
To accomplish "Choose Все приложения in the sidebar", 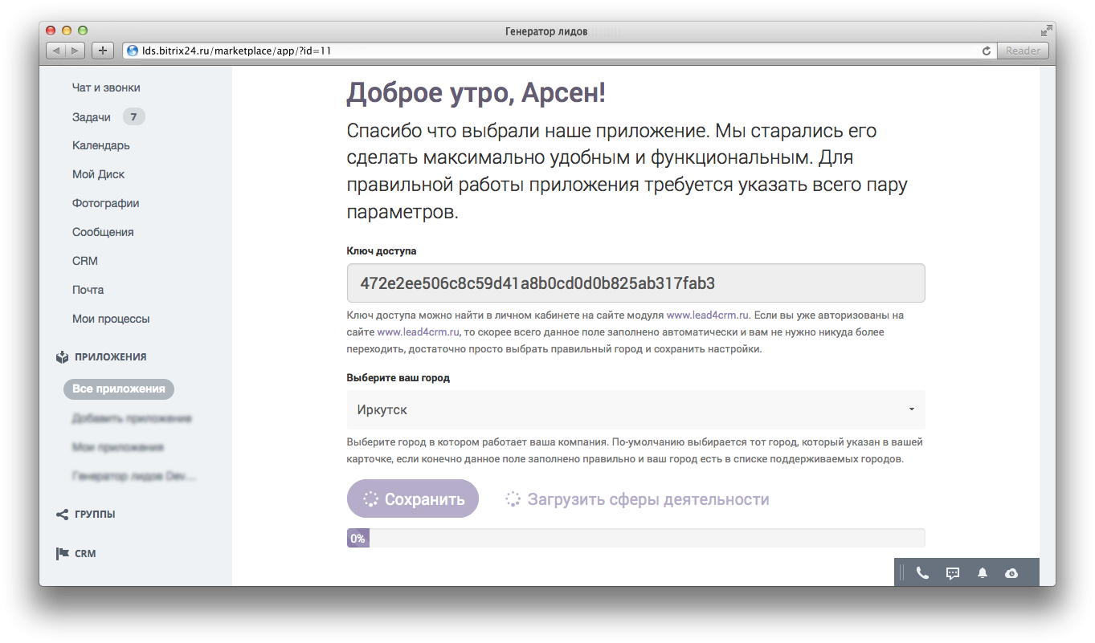I will (118, 389).
